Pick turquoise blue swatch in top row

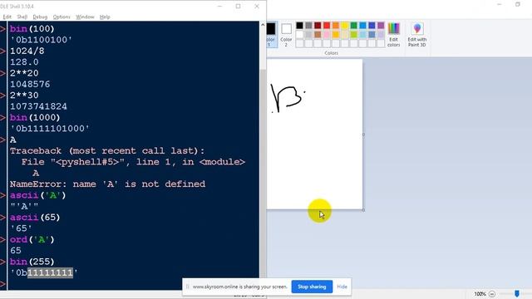[x=362, y=26]
